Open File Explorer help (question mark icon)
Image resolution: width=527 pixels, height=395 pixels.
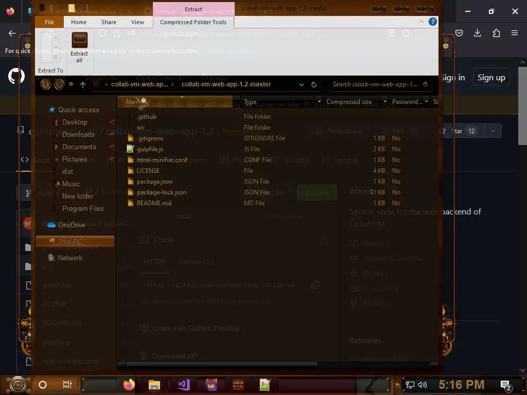[432, 22]
